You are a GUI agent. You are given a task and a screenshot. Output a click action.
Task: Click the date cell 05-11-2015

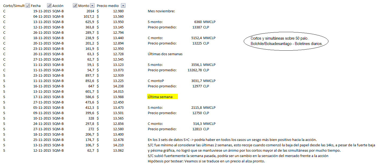click(42, 107)
